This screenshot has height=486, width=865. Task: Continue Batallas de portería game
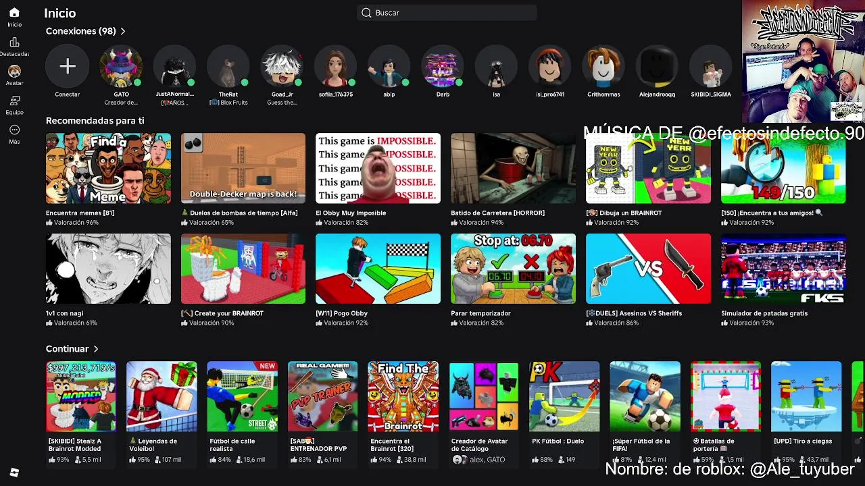(x=726, y=396)
